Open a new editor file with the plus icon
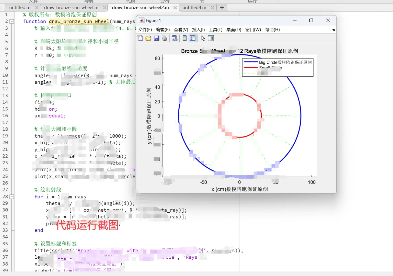The height and width of the screenshot is (276, 393). (222, 7)
